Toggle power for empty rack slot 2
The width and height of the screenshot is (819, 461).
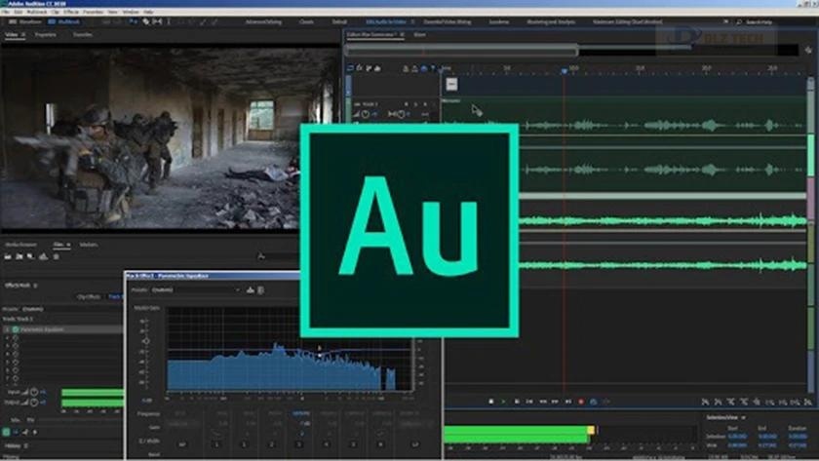pyautogui.click(x=16, y=338)
